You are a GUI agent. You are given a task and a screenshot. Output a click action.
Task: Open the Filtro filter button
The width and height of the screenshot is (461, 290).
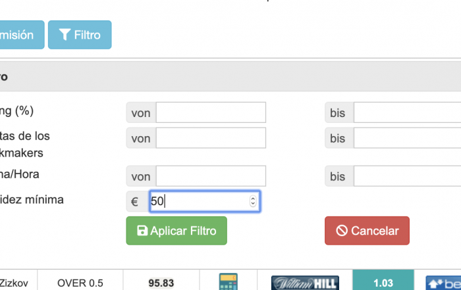click(80, 35)
